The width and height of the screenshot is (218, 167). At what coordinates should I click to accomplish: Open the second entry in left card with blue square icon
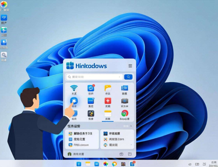pos(77,139)
